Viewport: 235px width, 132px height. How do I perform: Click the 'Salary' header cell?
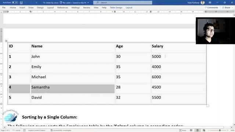[x=178, y=48]
